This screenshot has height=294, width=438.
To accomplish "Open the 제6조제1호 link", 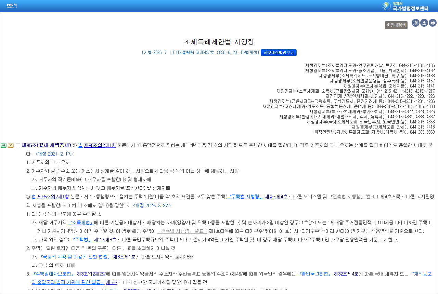I will tap(124, 256).
